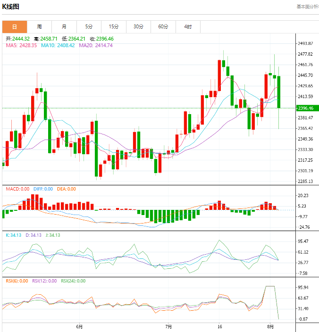Image resolution: width=319 pixels, height=332 pixels.
Task: Click the 2413.59 price axis label
Action: [305, 96]
